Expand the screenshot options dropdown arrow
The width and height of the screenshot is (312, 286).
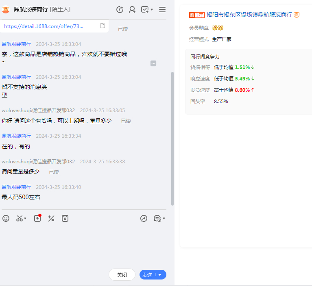pos(26,219)
